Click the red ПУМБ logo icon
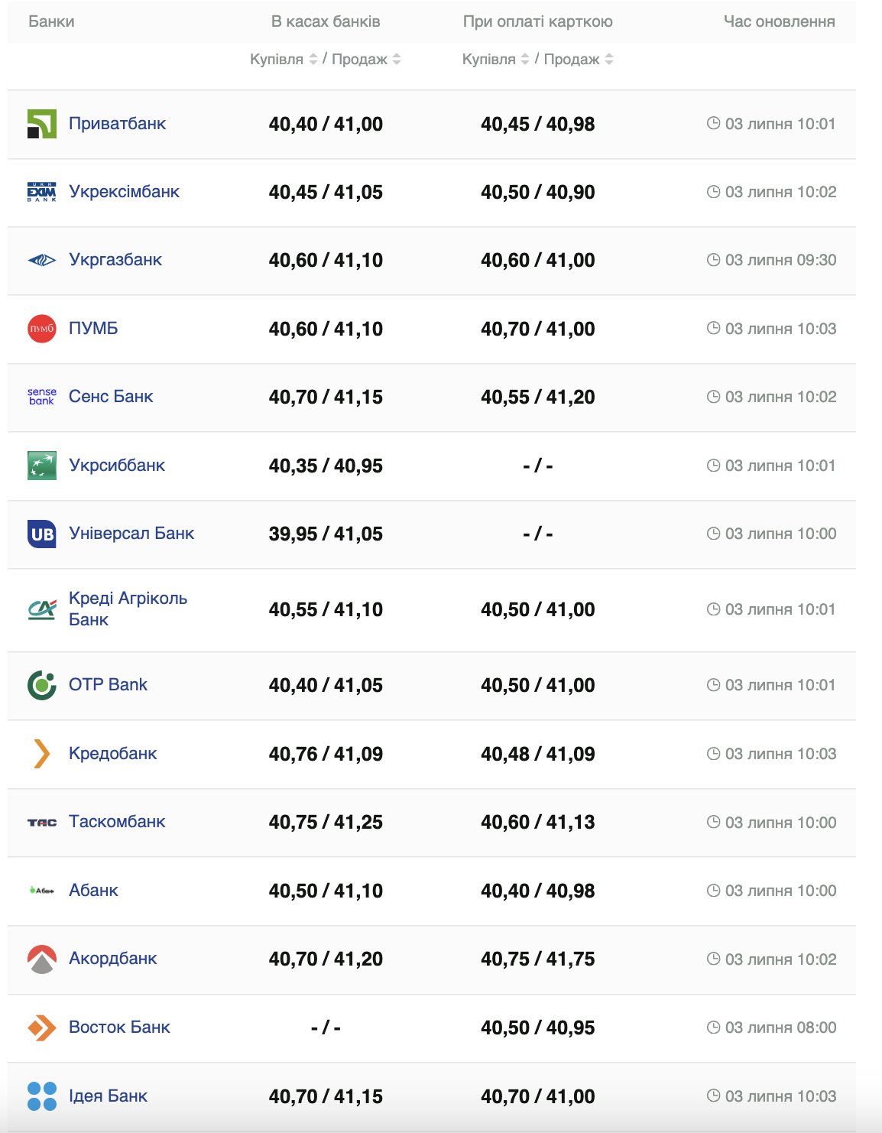The image size is (882, 1133). pyautogui.click(x=41, y=329)
